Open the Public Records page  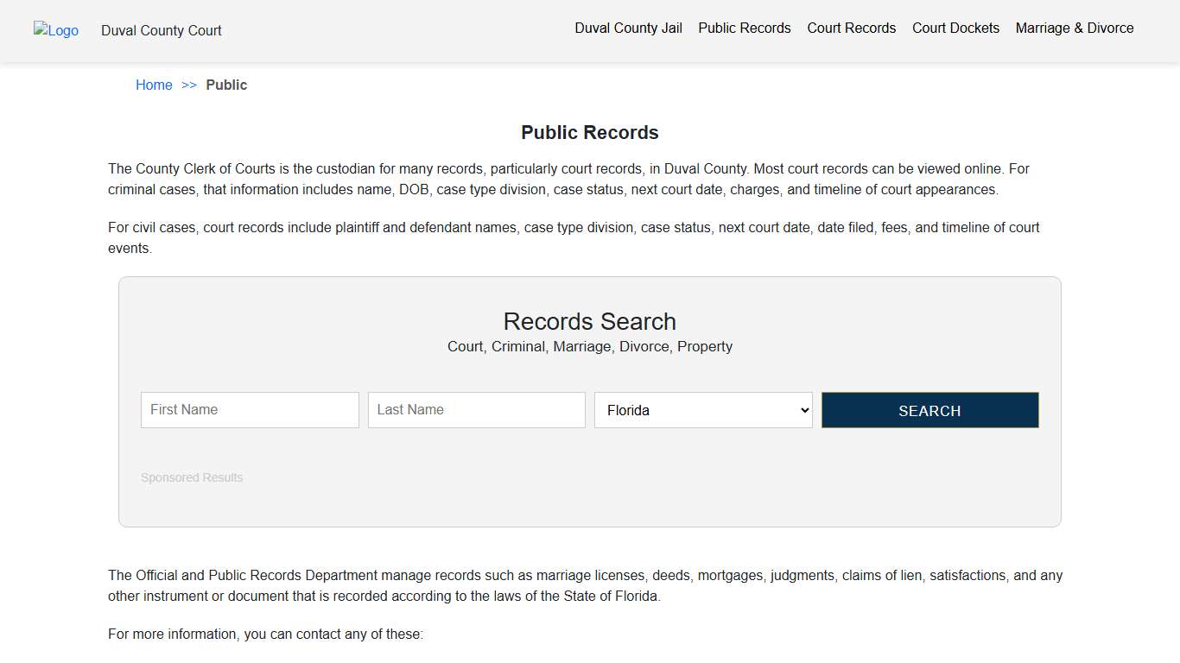coord(745,28)
